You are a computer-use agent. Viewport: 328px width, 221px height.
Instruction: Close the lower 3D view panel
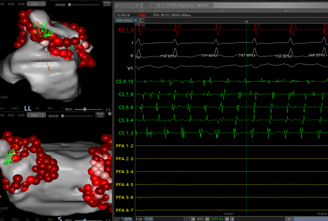[110, 114]
